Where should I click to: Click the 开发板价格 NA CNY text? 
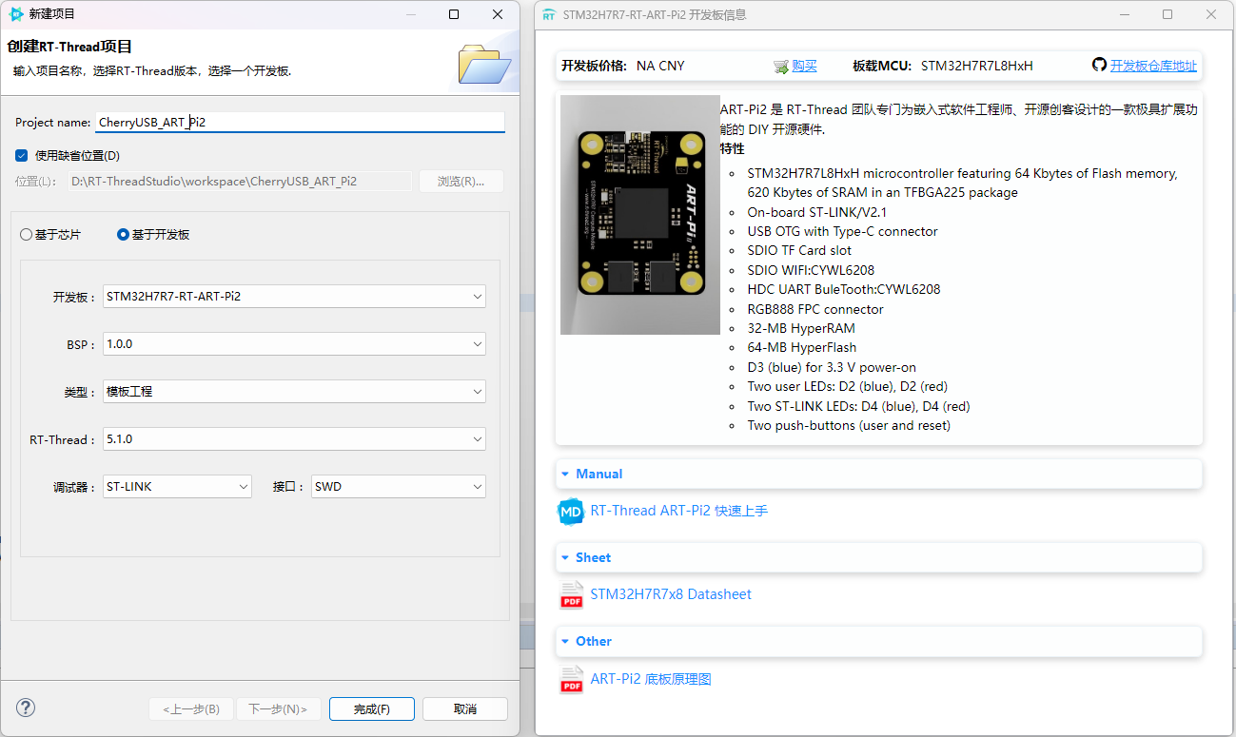pyautogui.click(x=622, y=66)
